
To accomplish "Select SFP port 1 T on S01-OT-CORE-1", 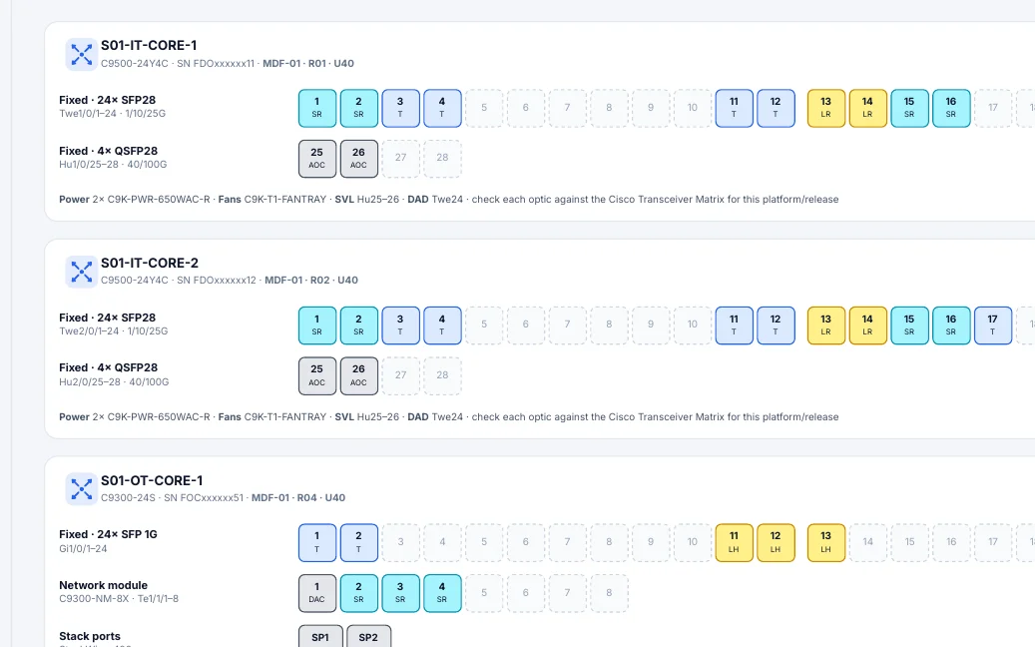I will [x=316, y=543].
